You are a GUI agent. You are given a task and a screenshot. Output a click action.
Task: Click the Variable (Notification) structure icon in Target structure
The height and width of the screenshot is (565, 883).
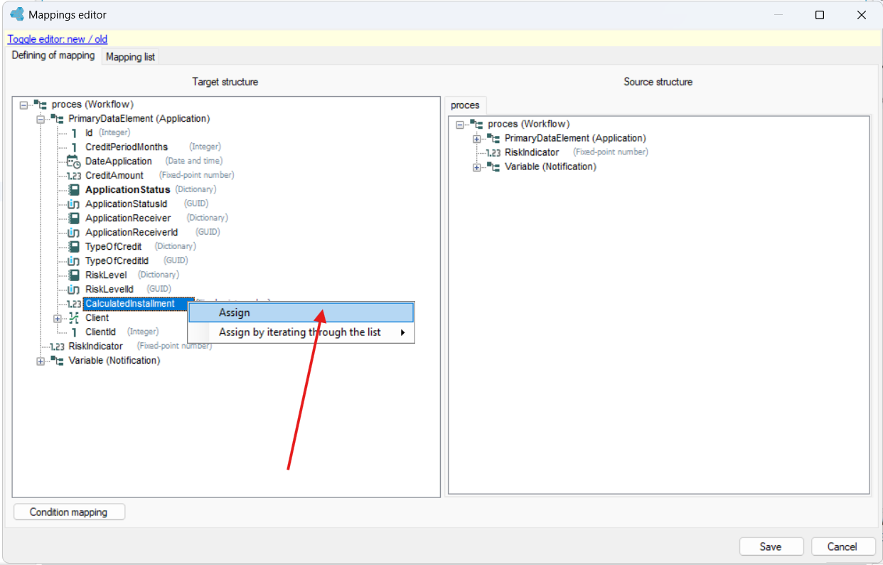[57, 361]
